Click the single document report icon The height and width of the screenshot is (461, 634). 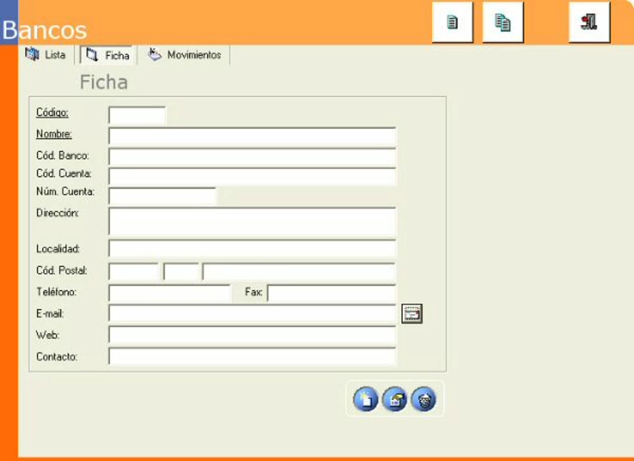point(453,22)
